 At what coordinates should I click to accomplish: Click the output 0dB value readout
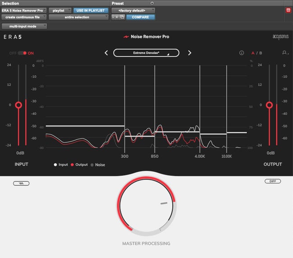pyautogui.click(x=270, y=153)
